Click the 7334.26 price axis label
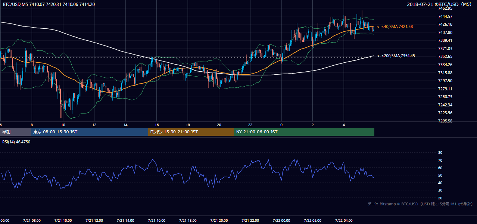Viewport: 477px width, 224px height. click(x=445, y=65)
